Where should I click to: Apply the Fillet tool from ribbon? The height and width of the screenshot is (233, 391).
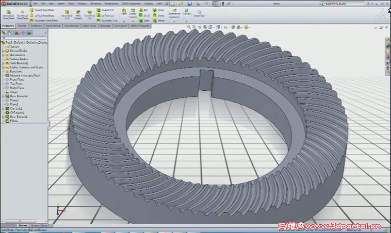pos(124,12)
